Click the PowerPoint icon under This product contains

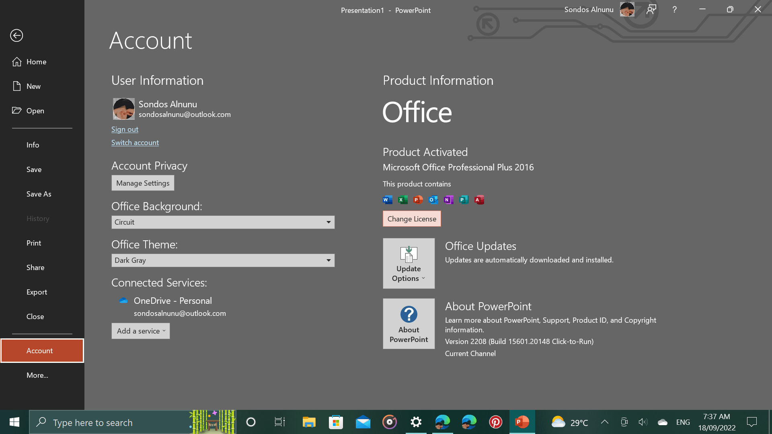click(x=418, y=200)
